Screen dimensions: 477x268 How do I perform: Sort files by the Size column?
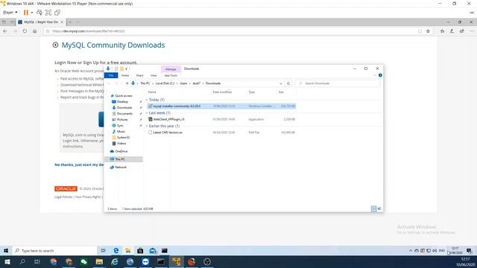[281, 92]
